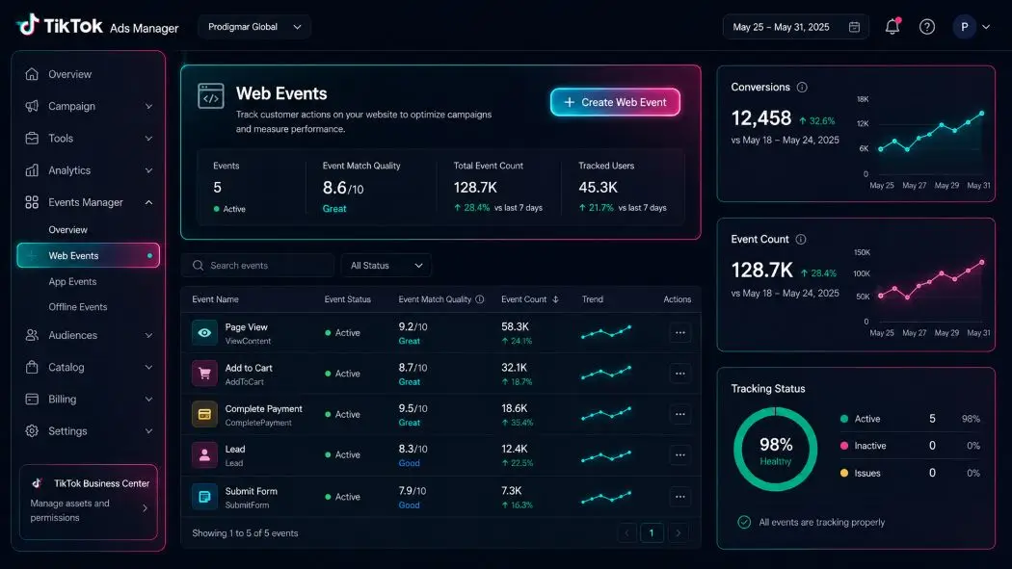Image resolution: width=1012 pixels, height=569 pixels.
Task: Open actions menu for Complete Payment row
Action: [680, 414]
